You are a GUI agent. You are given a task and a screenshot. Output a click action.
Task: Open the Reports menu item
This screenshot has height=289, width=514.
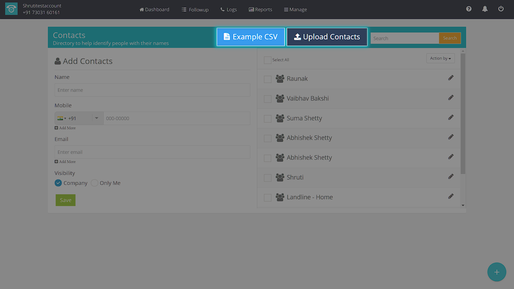pyautogui.click(x=260, y=10)
